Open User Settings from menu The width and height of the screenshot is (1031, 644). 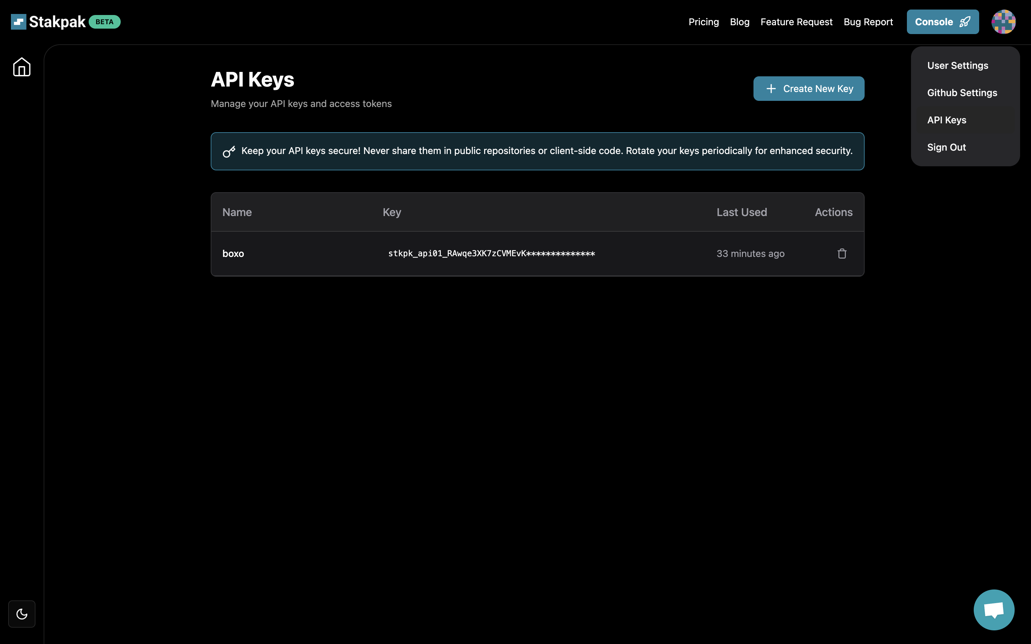[x=957, y=65]
